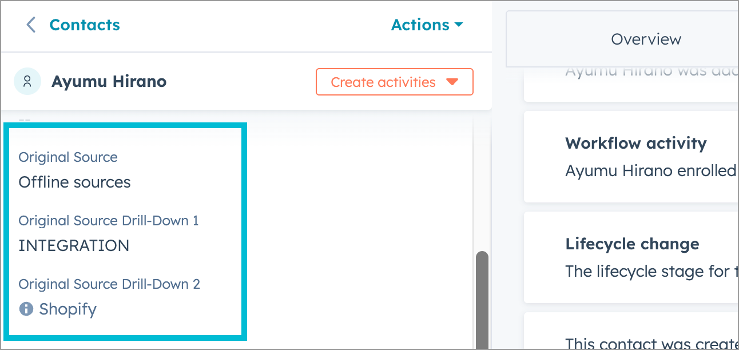Click the contact avatar icon
Screen dimensions: 739x350
27,82
